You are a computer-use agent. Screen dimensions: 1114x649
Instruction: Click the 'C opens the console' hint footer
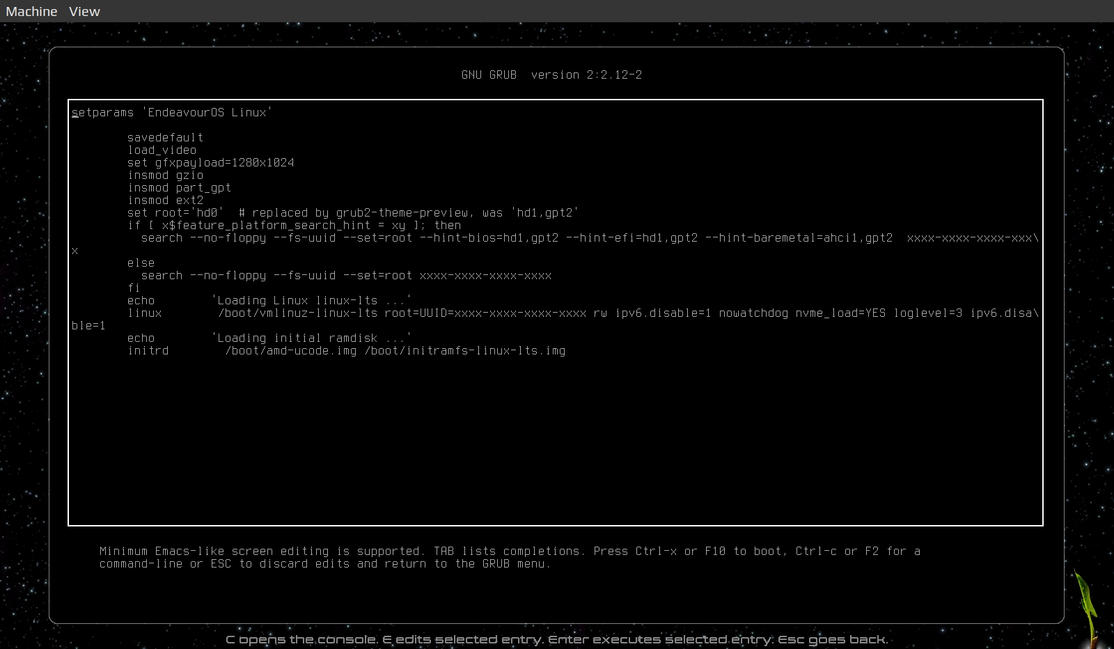tap(557, 639)
